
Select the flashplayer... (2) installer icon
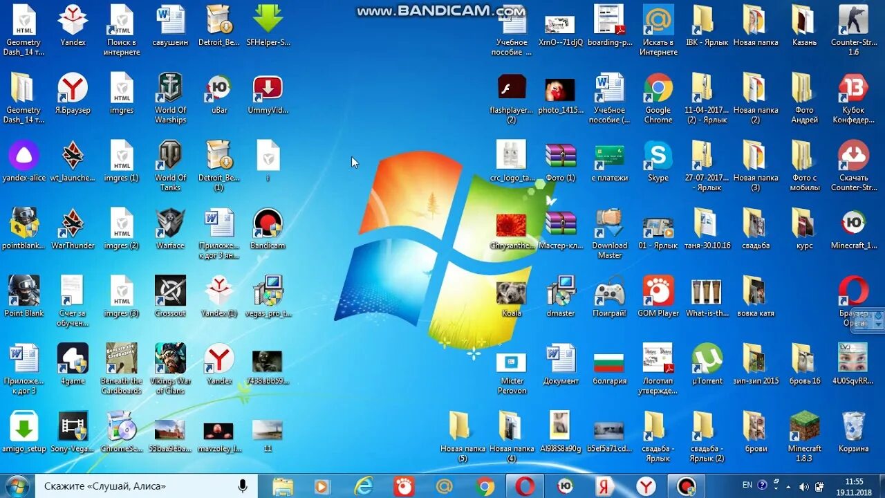[512, 98]
